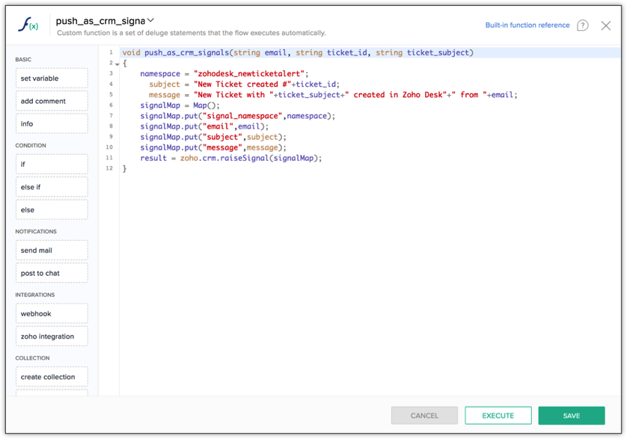
Task: Select the set variable block
Action: 52,79
